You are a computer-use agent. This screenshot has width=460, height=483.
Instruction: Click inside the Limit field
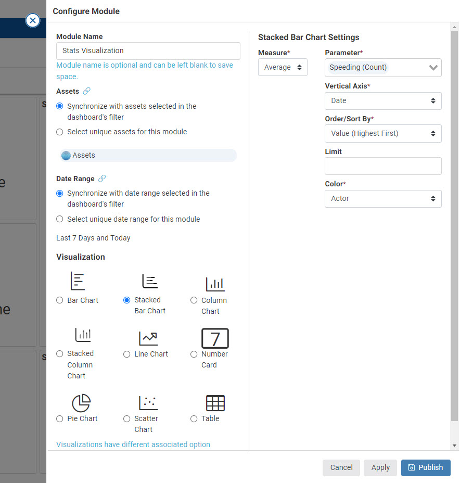pyautogui.click(x=383, y=166)
